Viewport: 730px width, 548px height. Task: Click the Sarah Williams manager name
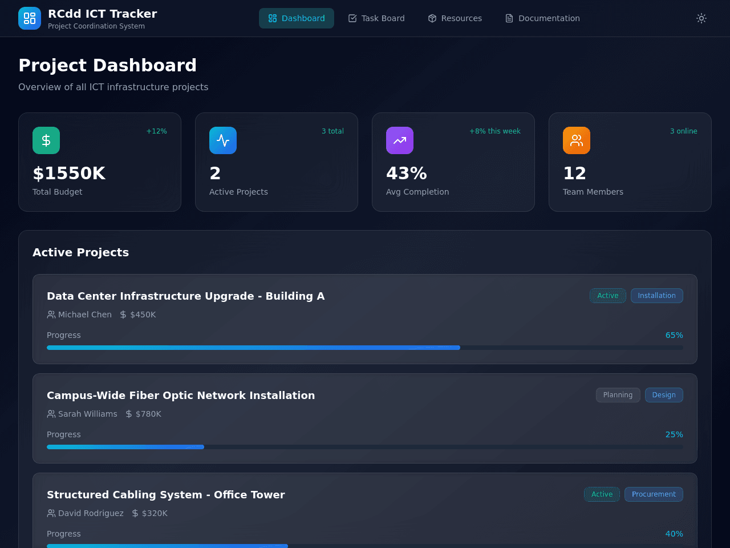[x=88, y=414]
